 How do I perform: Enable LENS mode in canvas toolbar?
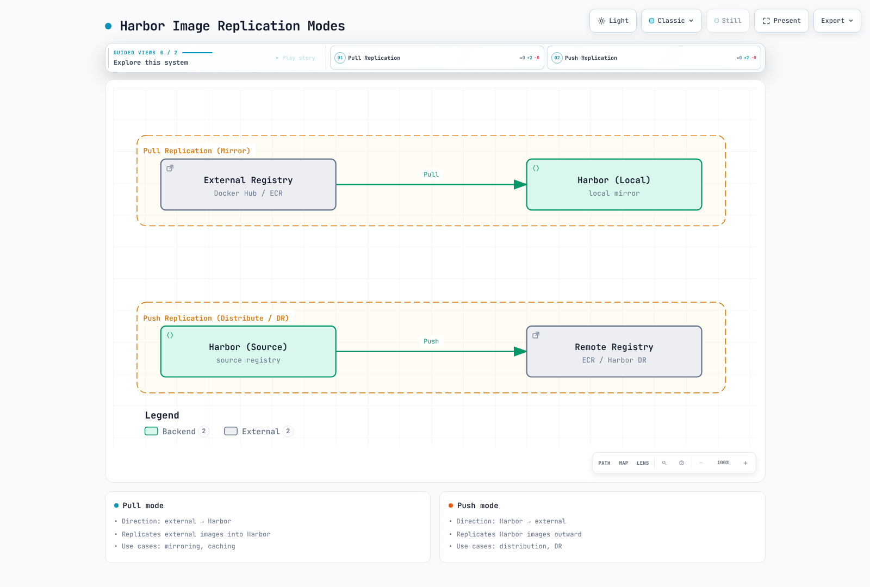643,463
